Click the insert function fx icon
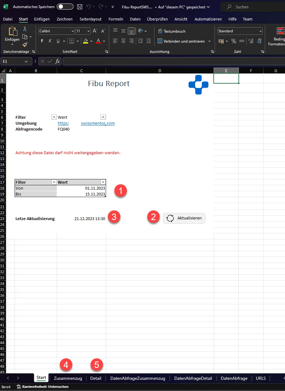 click(57, 62)
